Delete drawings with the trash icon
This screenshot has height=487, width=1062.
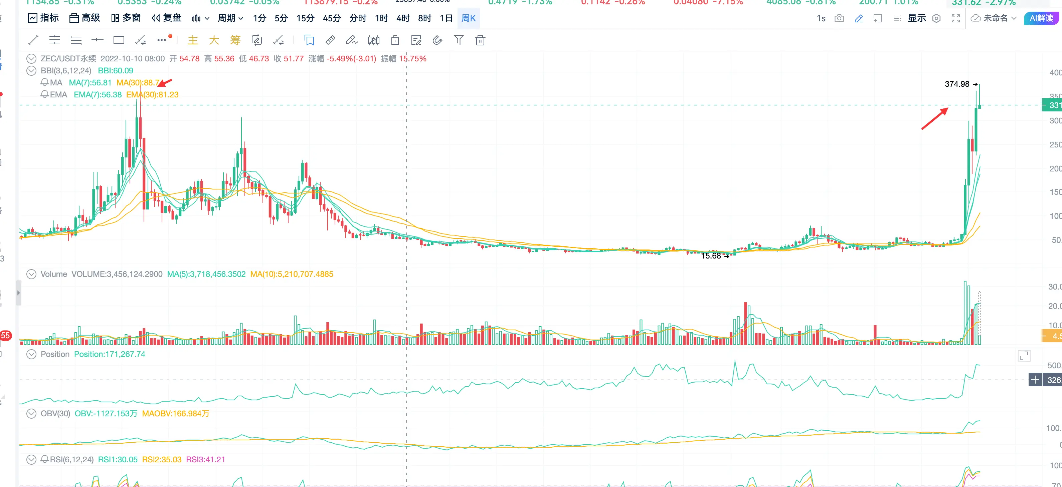click(x=480, y=40)
